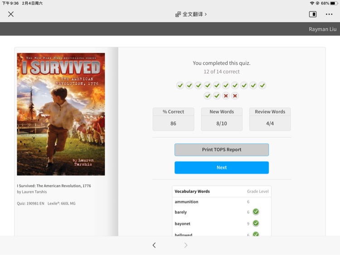Click the 'Grade Level' column header
Image resolution: width=340 pixels, height=255 pixels.
[257, 191]
